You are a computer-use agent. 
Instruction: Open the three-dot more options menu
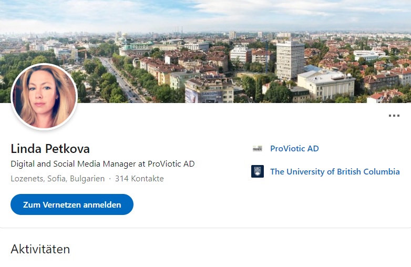click(x=394, y=116)
